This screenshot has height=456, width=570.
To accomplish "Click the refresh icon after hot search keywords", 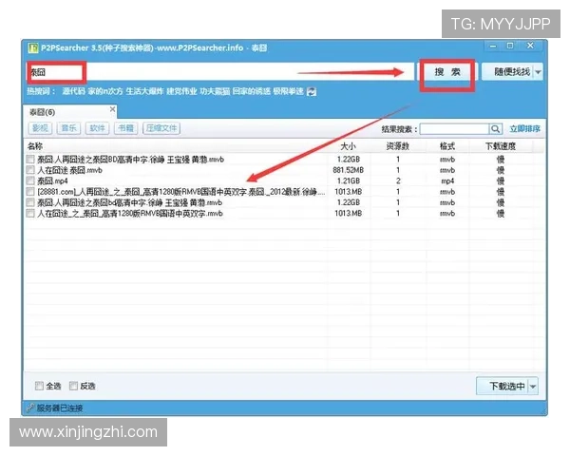I will coord(313,92).
